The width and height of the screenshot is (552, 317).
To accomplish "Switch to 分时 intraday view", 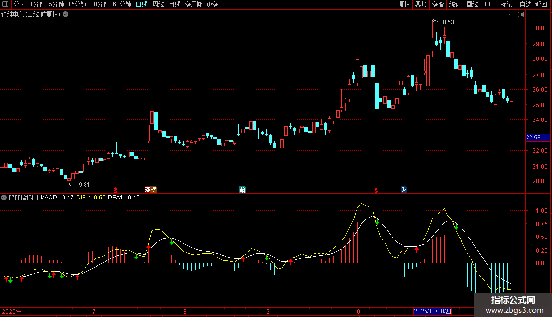I will (x=20, y=4).
